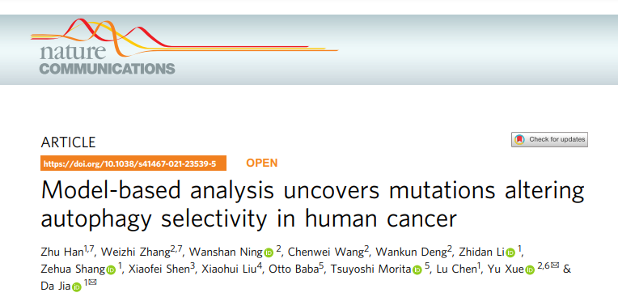This screenshot has height=297, width=618.
Task: Open Da Jia's ORCID iD icon
Action: click(x=77, y=287)
